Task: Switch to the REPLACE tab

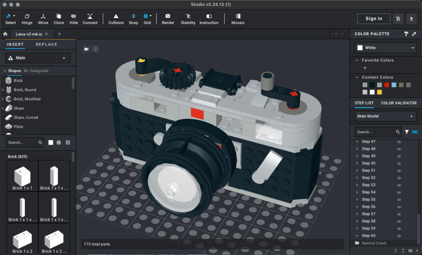Action: pyautogui.click(x=46, y=44)
